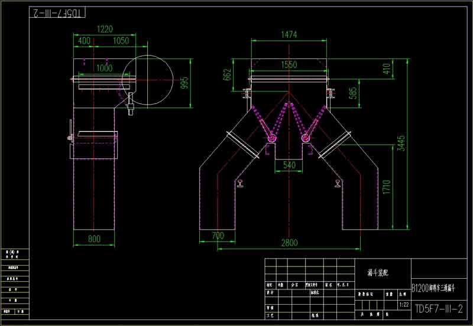473x326 pixels.
Task: Click the 2800 overall width dimension
Action: coord(289,243)
